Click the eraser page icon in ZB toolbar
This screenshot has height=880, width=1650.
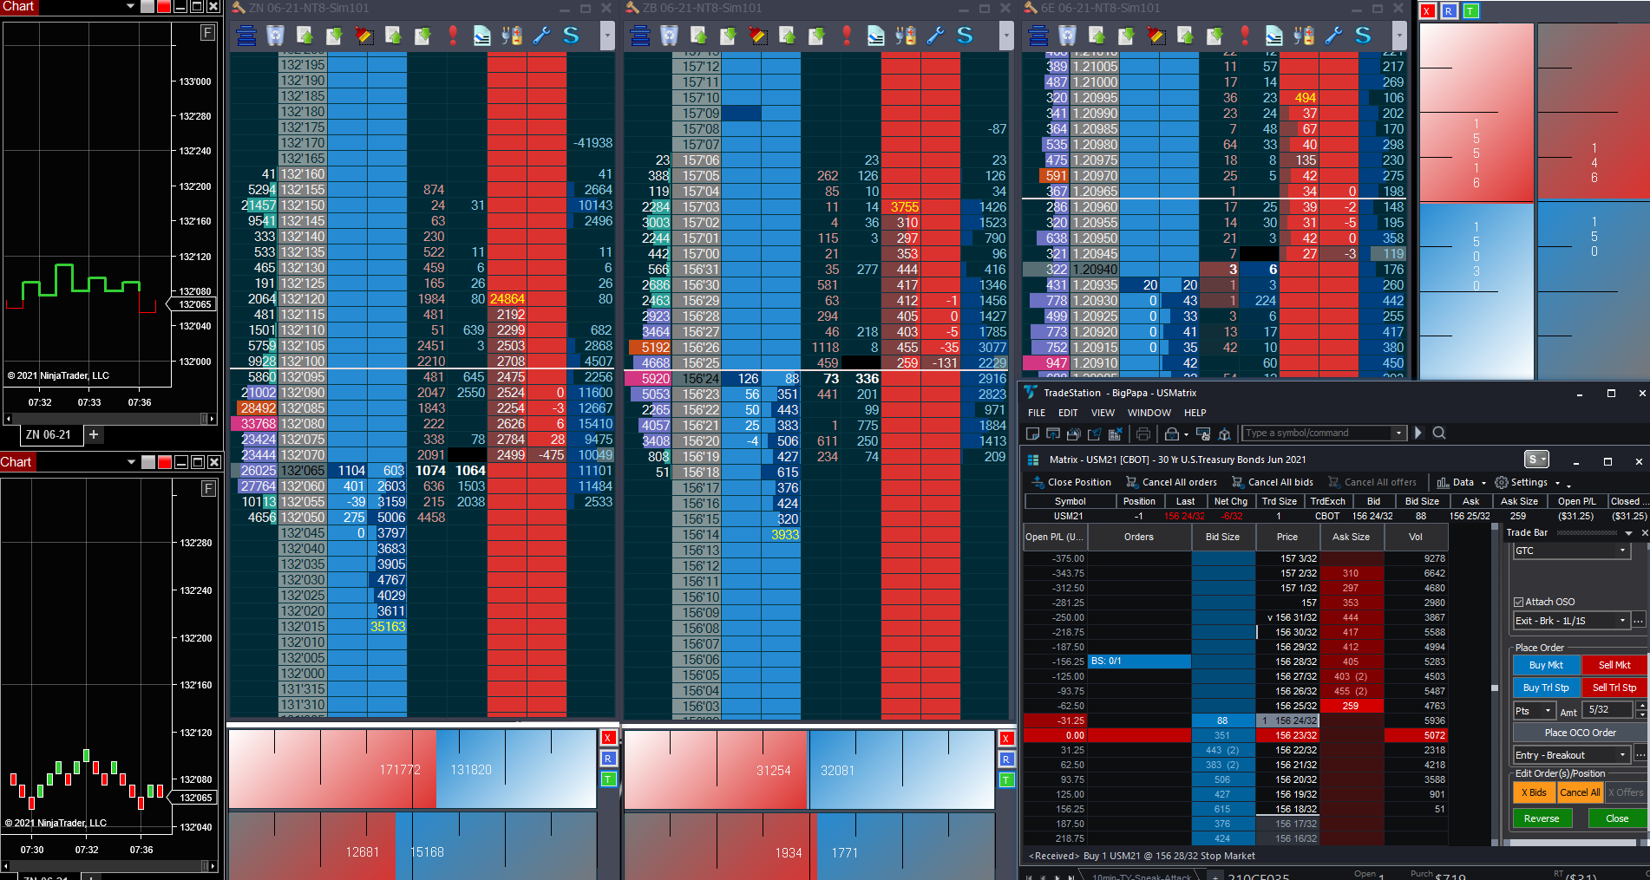(x=876, y=36)
